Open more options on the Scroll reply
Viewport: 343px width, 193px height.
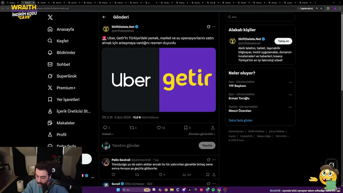214,184
